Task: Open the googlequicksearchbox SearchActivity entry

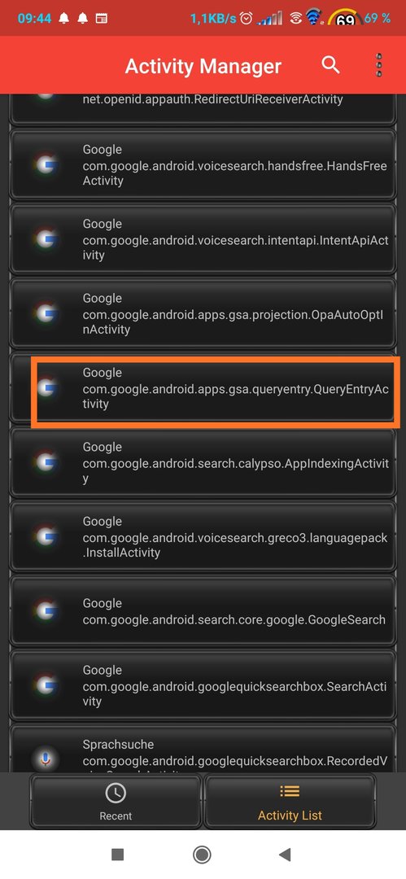Action: [x=203, y=685]
